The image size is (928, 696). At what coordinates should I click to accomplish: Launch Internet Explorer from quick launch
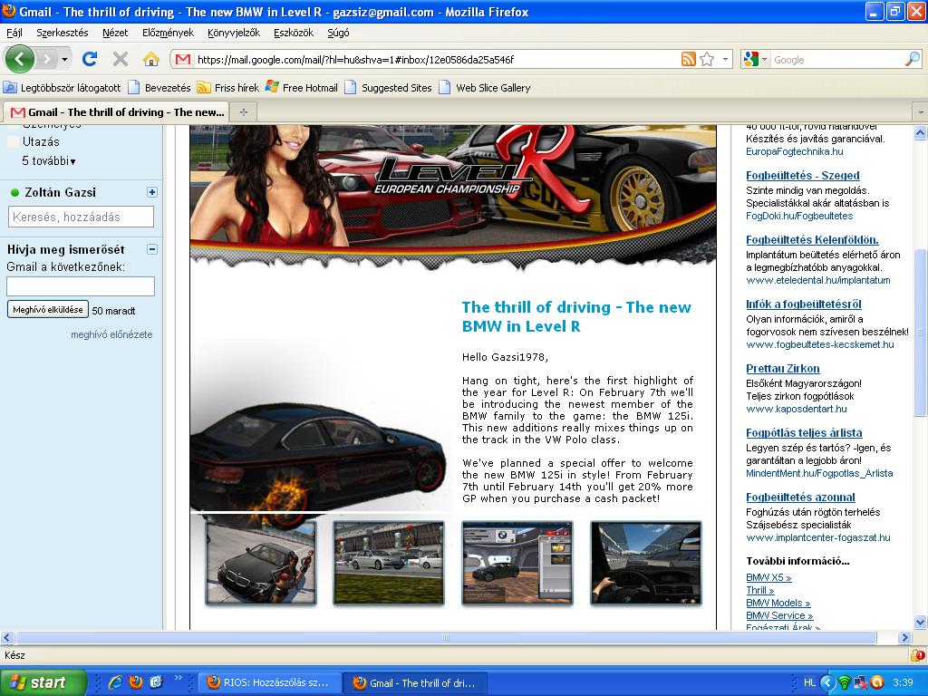click(x=114, y=682)
